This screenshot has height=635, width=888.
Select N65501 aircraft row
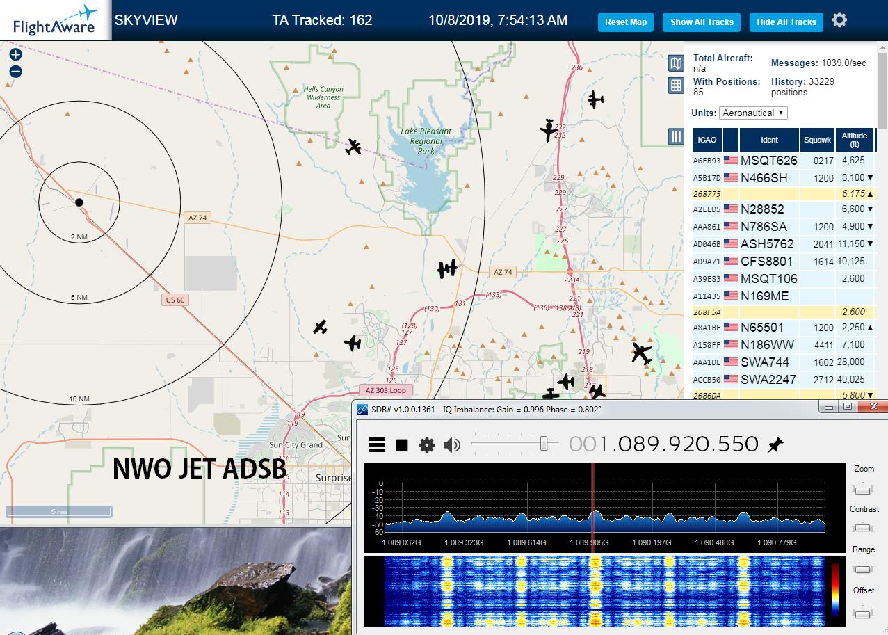[x=783, y=328]
